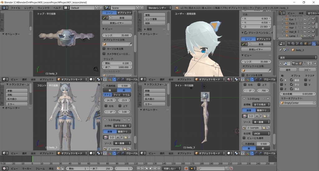
Task: Open the マーカー menu in timeline
Action: [27, 169]
